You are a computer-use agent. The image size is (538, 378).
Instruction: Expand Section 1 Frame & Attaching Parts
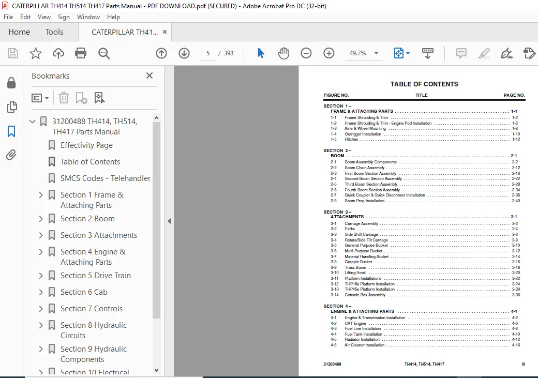41,195
